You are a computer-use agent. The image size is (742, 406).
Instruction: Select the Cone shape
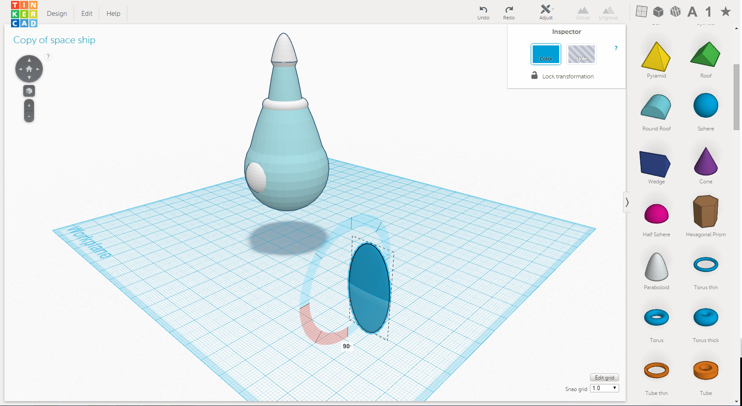click(x=705, y=161)
